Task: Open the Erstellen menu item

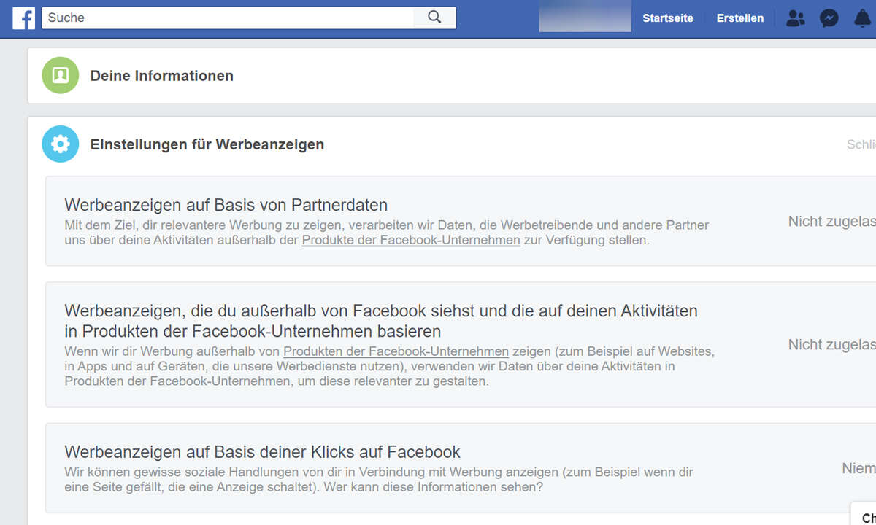Action: click(740, 18)
